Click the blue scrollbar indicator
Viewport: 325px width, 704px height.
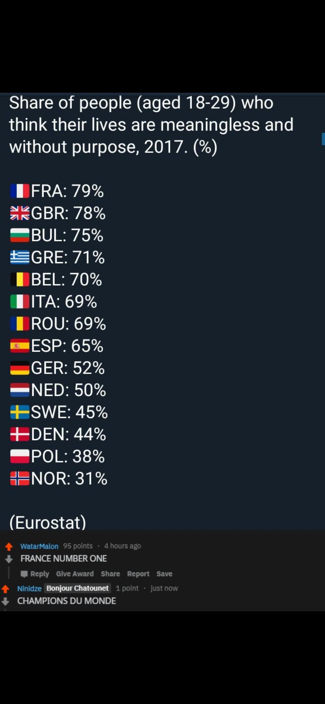point(323,139)
